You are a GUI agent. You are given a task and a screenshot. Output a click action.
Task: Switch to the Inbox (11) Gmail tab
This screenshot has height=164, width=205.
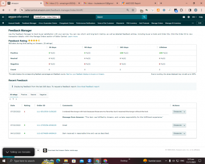point(63,3)
